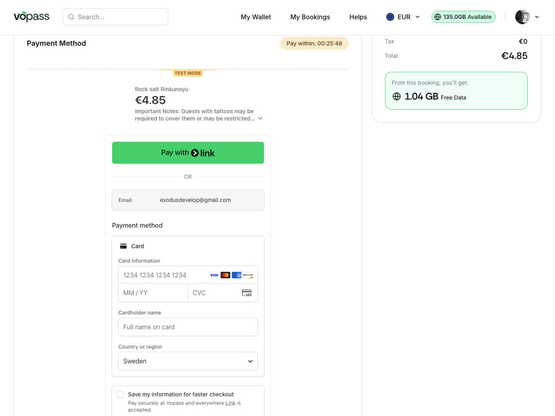The width and height of the screenshot is (555, 416).
Task: Click the globe icon beside 1.04 GB
Action: pyautogui.click(x=396, y=96)
